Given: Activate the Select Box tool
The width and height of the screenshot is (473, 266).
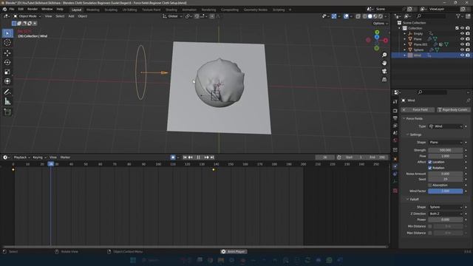Looking at the screenshot, I should 7,33.
